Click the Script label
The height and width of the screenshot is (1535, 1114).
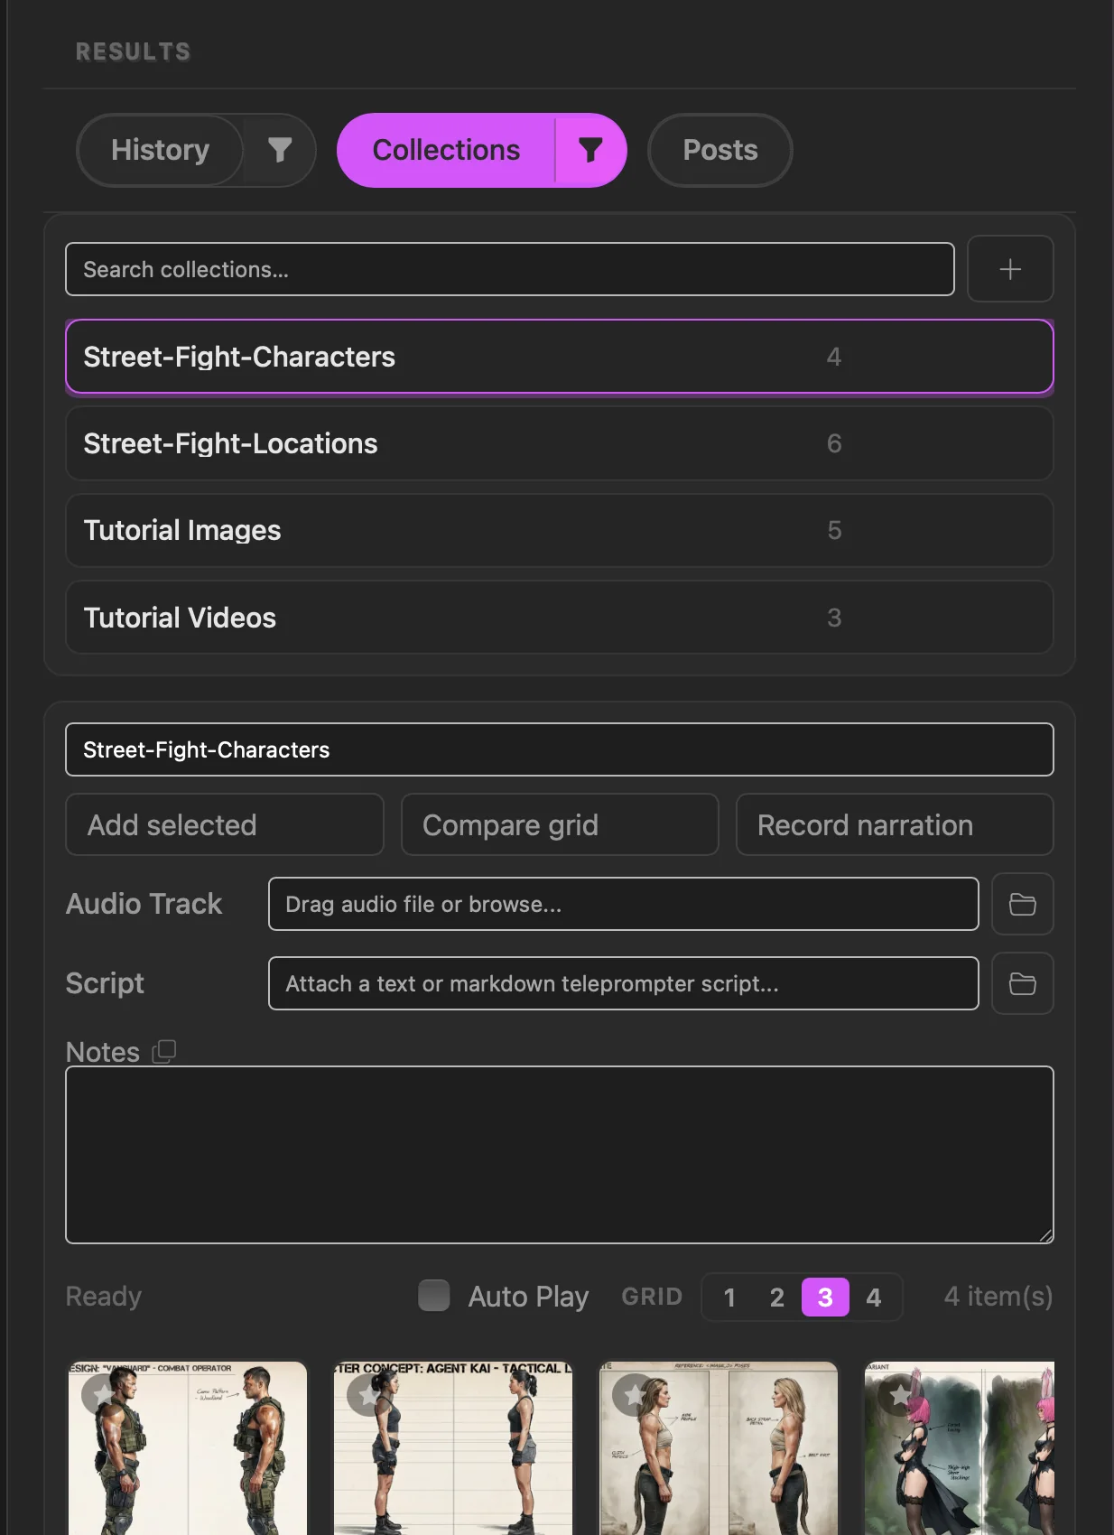point(105,983)
